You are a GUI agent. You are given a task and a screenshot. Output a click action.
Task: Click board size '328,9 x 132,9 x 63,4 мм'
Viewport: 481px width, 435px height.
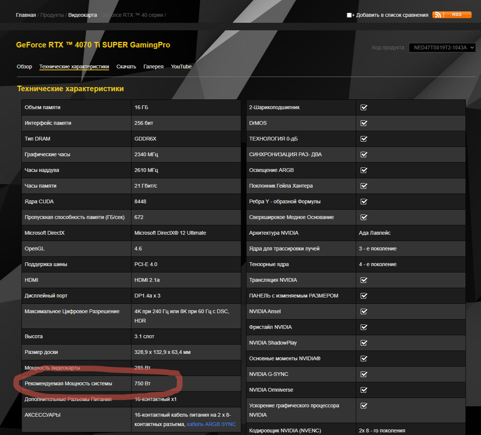[x=162, y=352]
